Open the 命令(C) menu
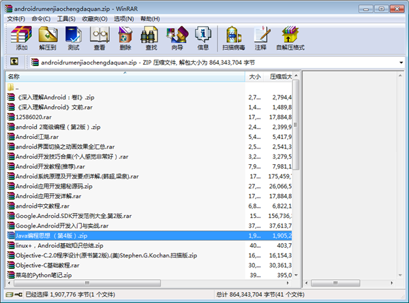The height and width of the screenshot is (303, 409). 41,19
